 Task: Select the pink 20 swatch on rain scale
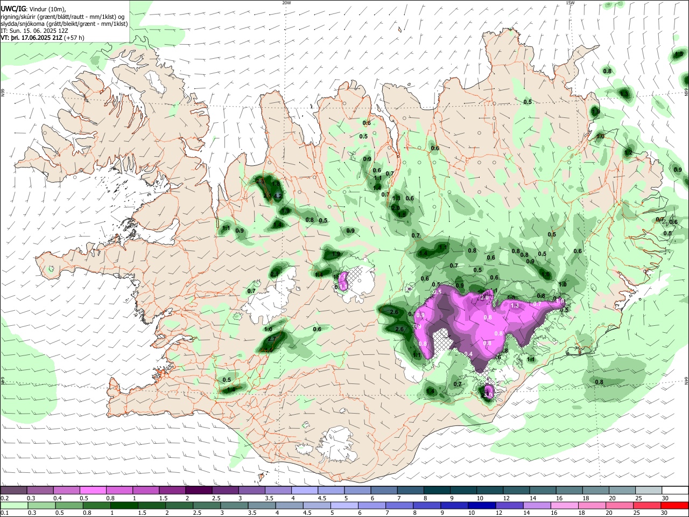[x=619, y=505]
